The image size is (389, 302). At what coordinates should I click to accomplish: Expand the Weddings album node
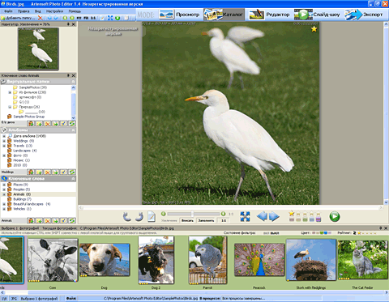[4, 141]
